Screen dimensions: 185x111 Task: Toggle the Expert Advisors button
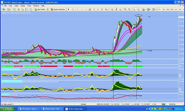point(57,9)
